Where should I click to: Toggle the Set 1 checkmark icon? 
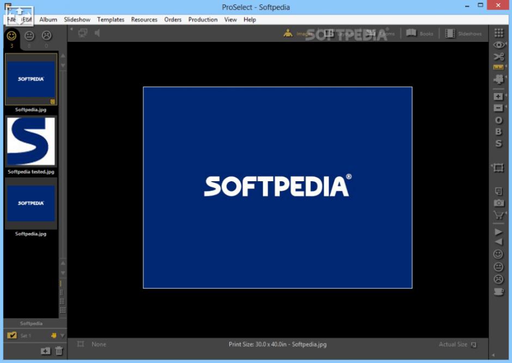(x=12, y=335)
